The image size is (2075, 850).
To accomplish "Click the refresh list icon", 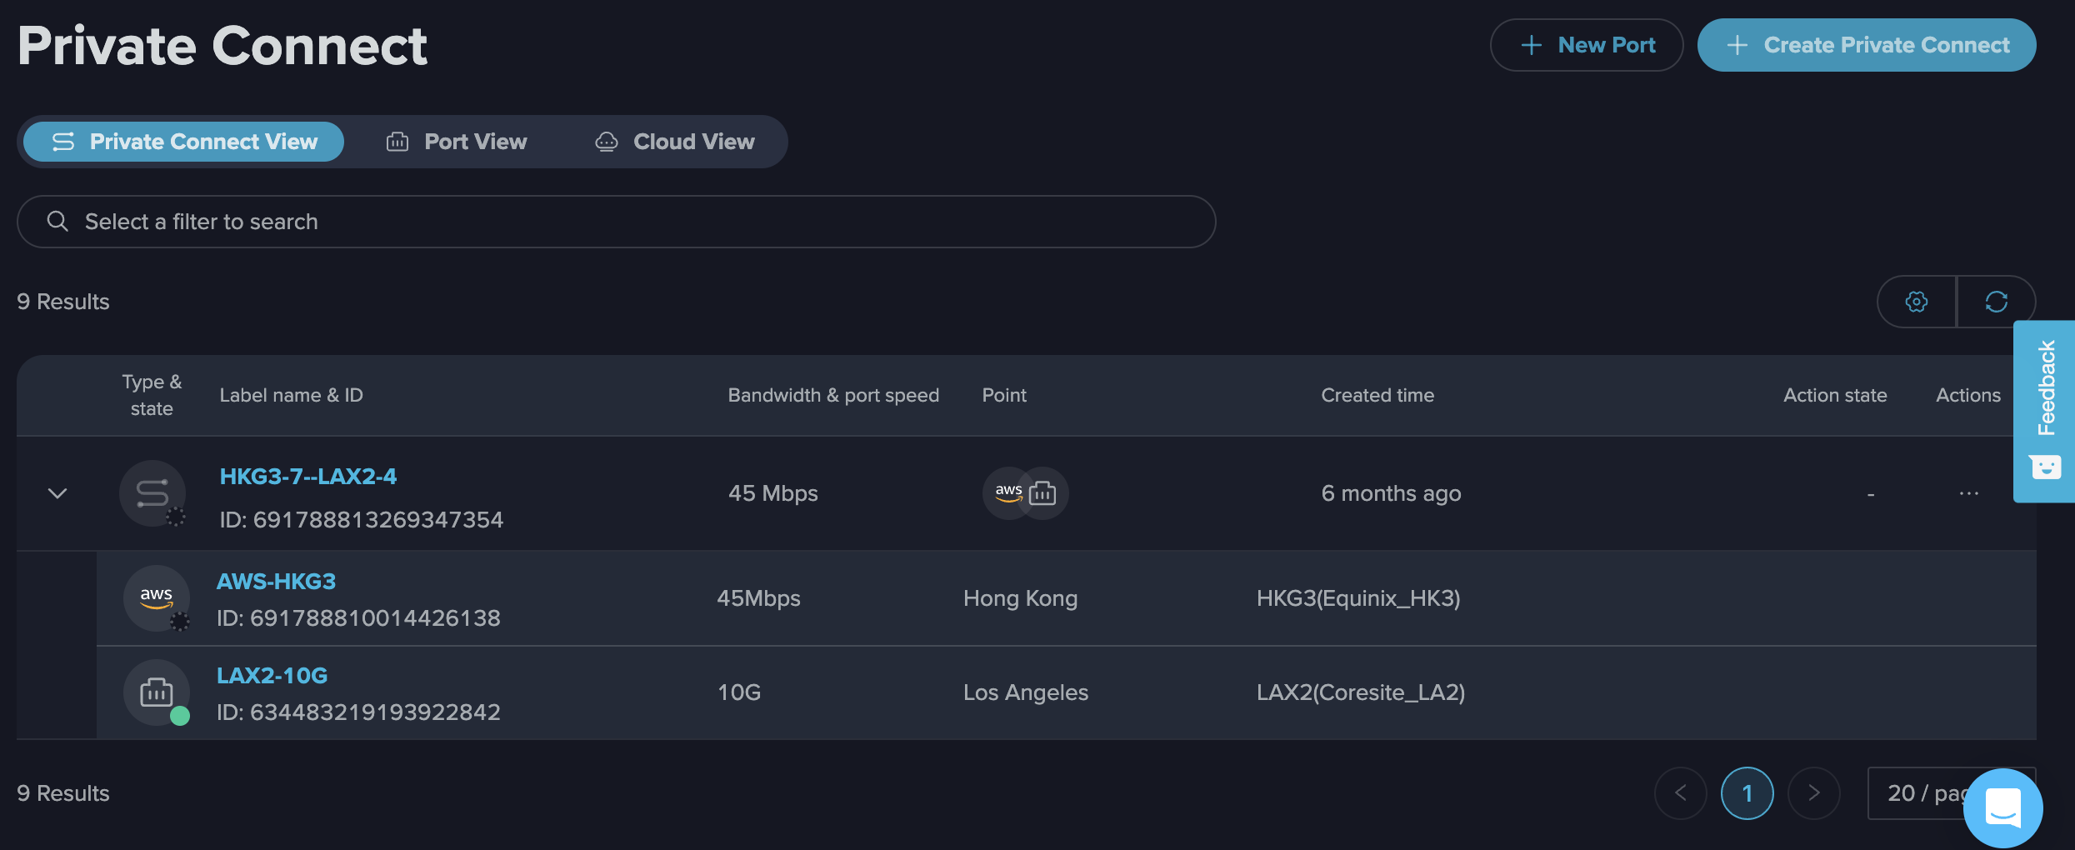I will coord(1996,302).
